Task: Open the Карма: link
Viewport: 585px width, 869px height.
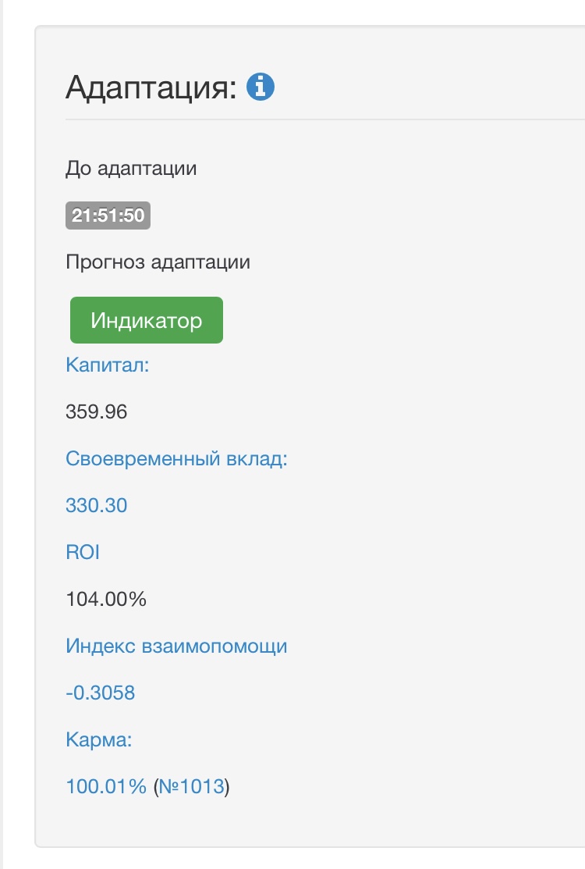Action: coord(98,739)
